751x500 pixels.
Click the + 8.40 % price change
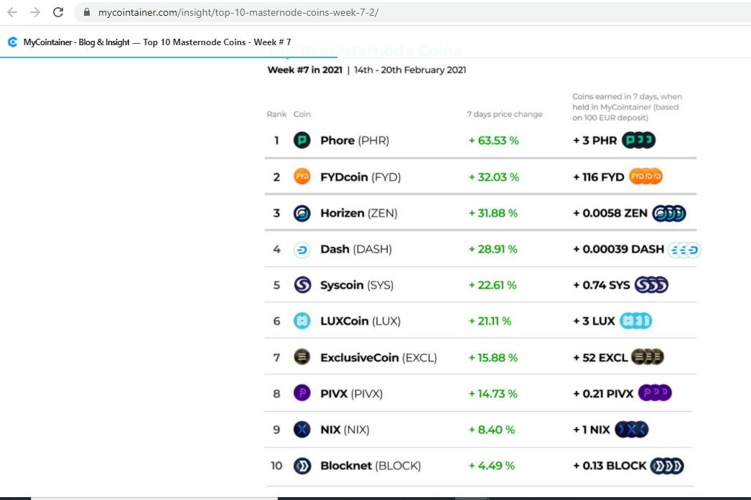[x=491, y=430]
